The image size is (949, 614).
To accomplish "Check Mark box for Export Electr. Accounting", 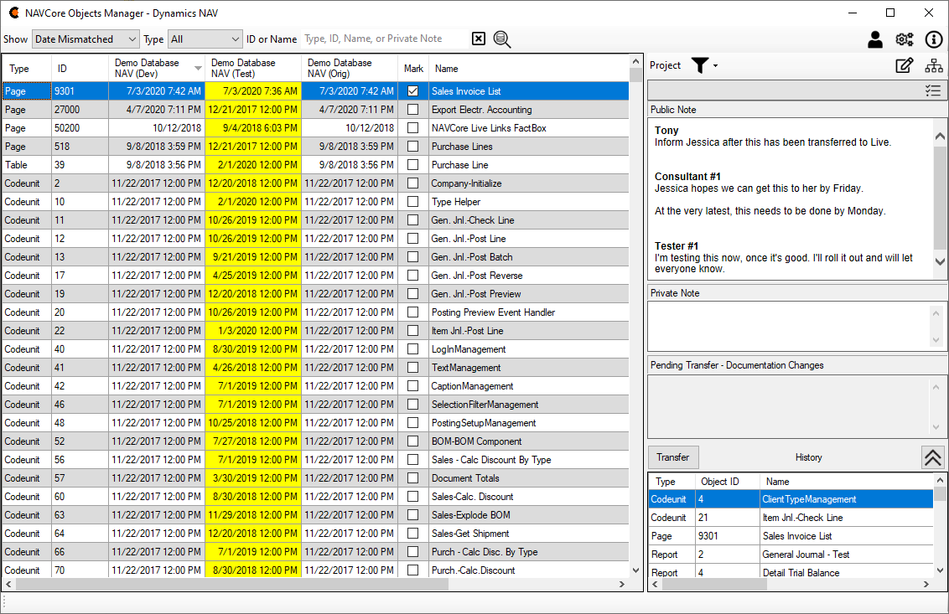I will 412,110.
